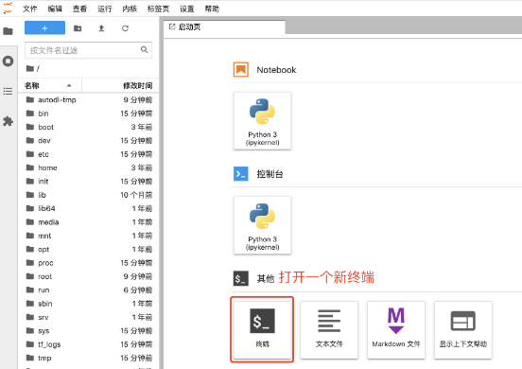The width and height of the screenshot is (522, 369).
Task: Create a new text file
Action: pyautogui.click(x=329, y=329)
